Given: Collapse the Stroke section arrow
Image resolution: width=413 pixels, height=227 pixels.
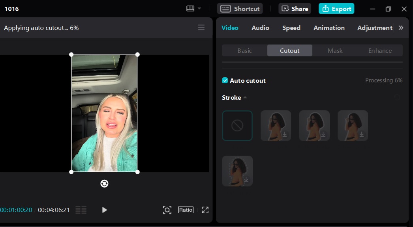Looking at the screenshot, I should (245, 98).
